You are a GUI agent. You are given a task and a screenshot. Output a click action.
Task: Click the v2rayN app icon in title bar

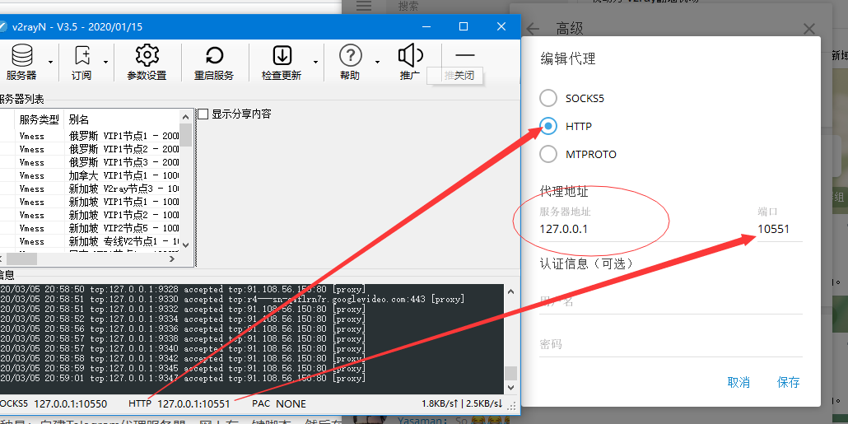click(x=2, y=26)
